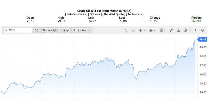
Task: Toggle dark mode moon icon
Action: tap(202, 30)
